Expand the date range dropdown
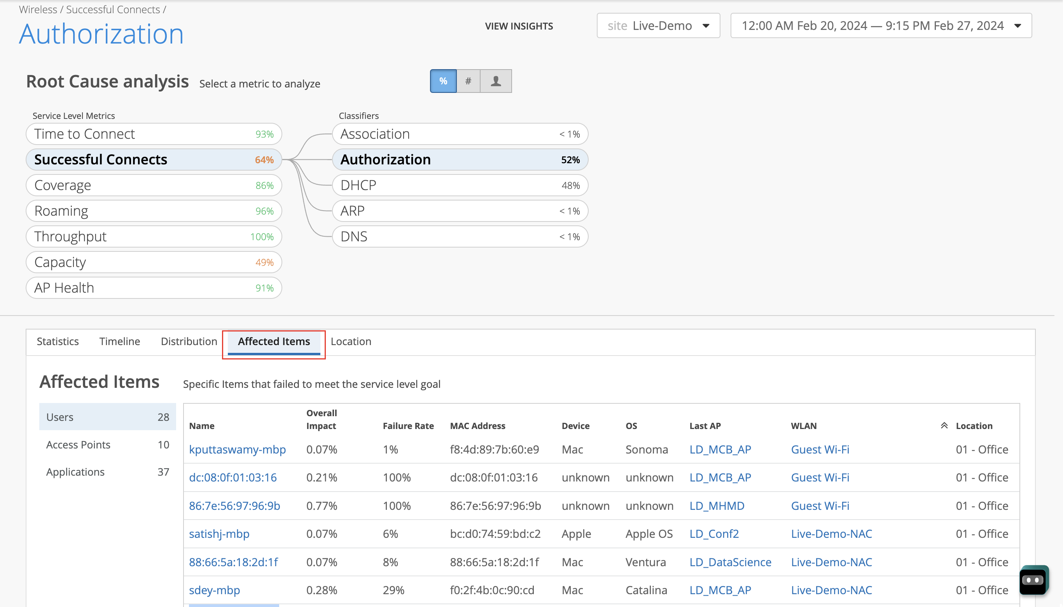The width and height of the screenshot is (1063, 607). coord(880,26)
